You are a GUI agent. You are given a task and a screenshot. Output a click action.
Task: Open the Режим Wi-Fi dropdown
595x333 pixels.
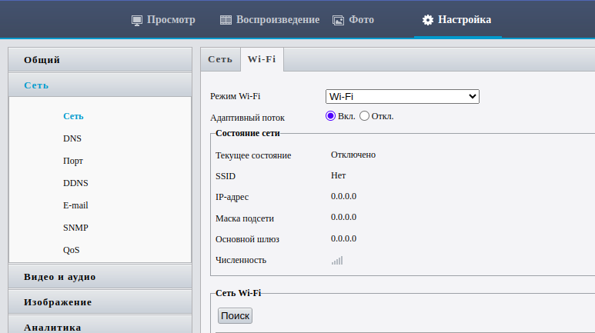tap(403, 96)
